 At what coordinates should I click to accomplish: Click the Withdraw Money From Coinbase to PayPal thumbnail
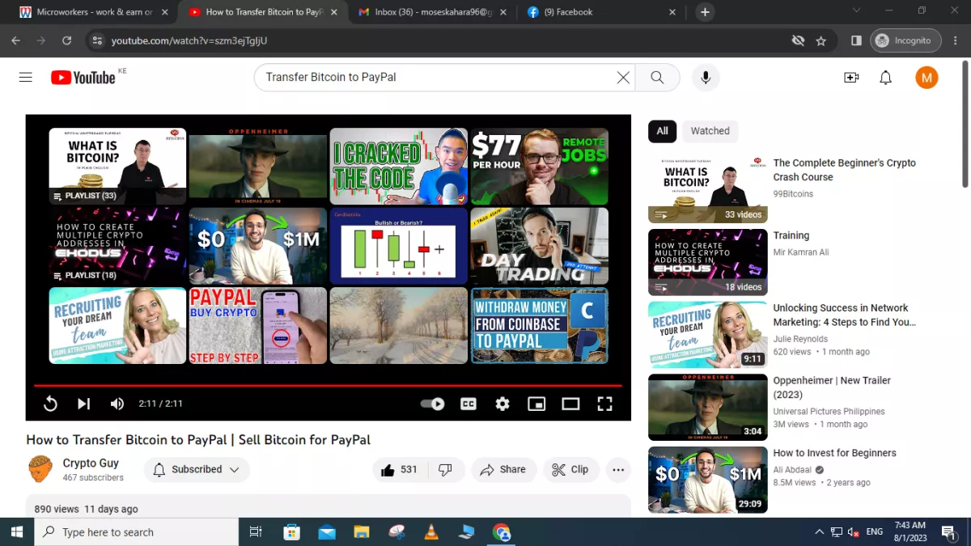tap(540, 326)
